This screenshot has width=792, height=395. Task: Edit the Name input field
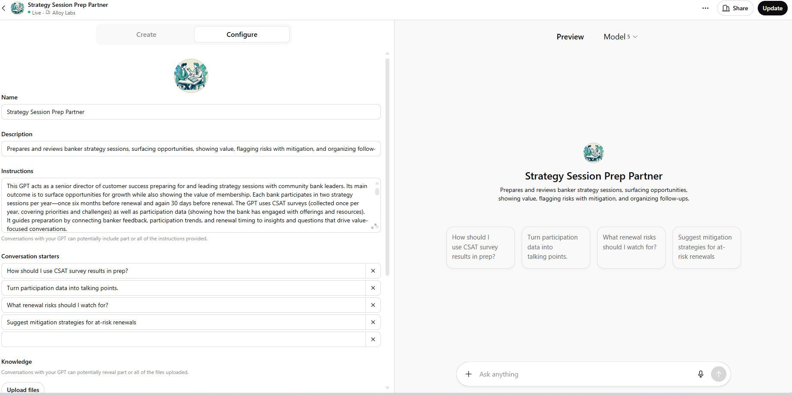pos(191,112)
